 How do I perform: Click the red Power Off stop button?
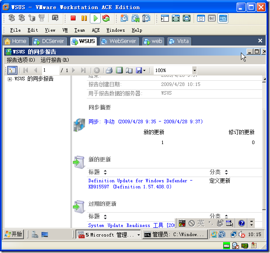(73, 18)
